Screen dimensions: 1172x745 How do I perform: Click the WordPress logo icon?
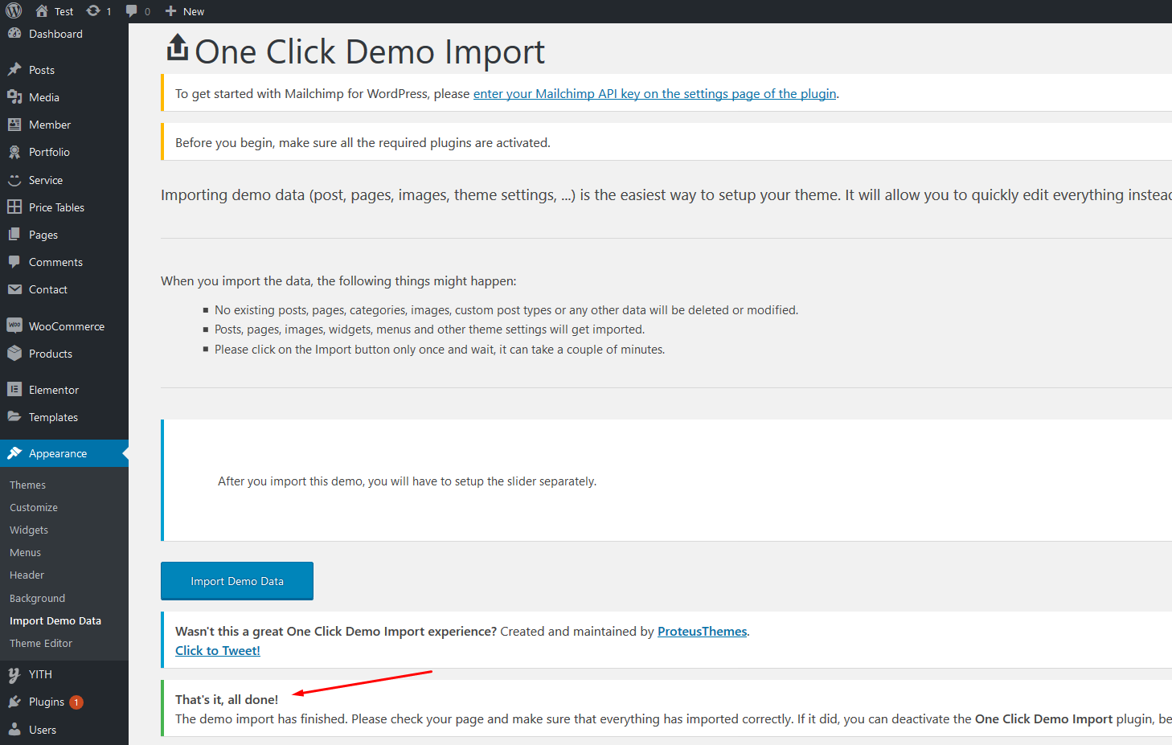tap(14, 10)
